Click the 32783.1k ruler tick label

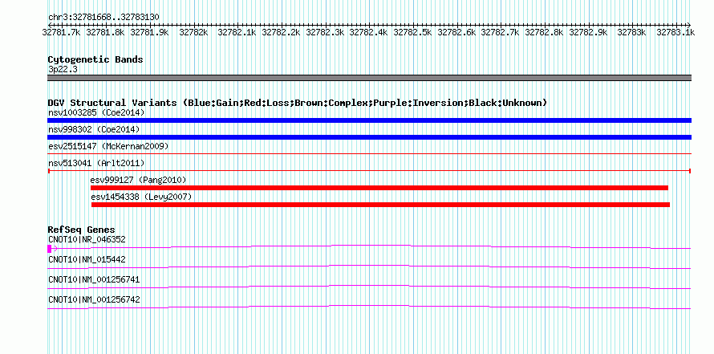[x=676, y=33]
